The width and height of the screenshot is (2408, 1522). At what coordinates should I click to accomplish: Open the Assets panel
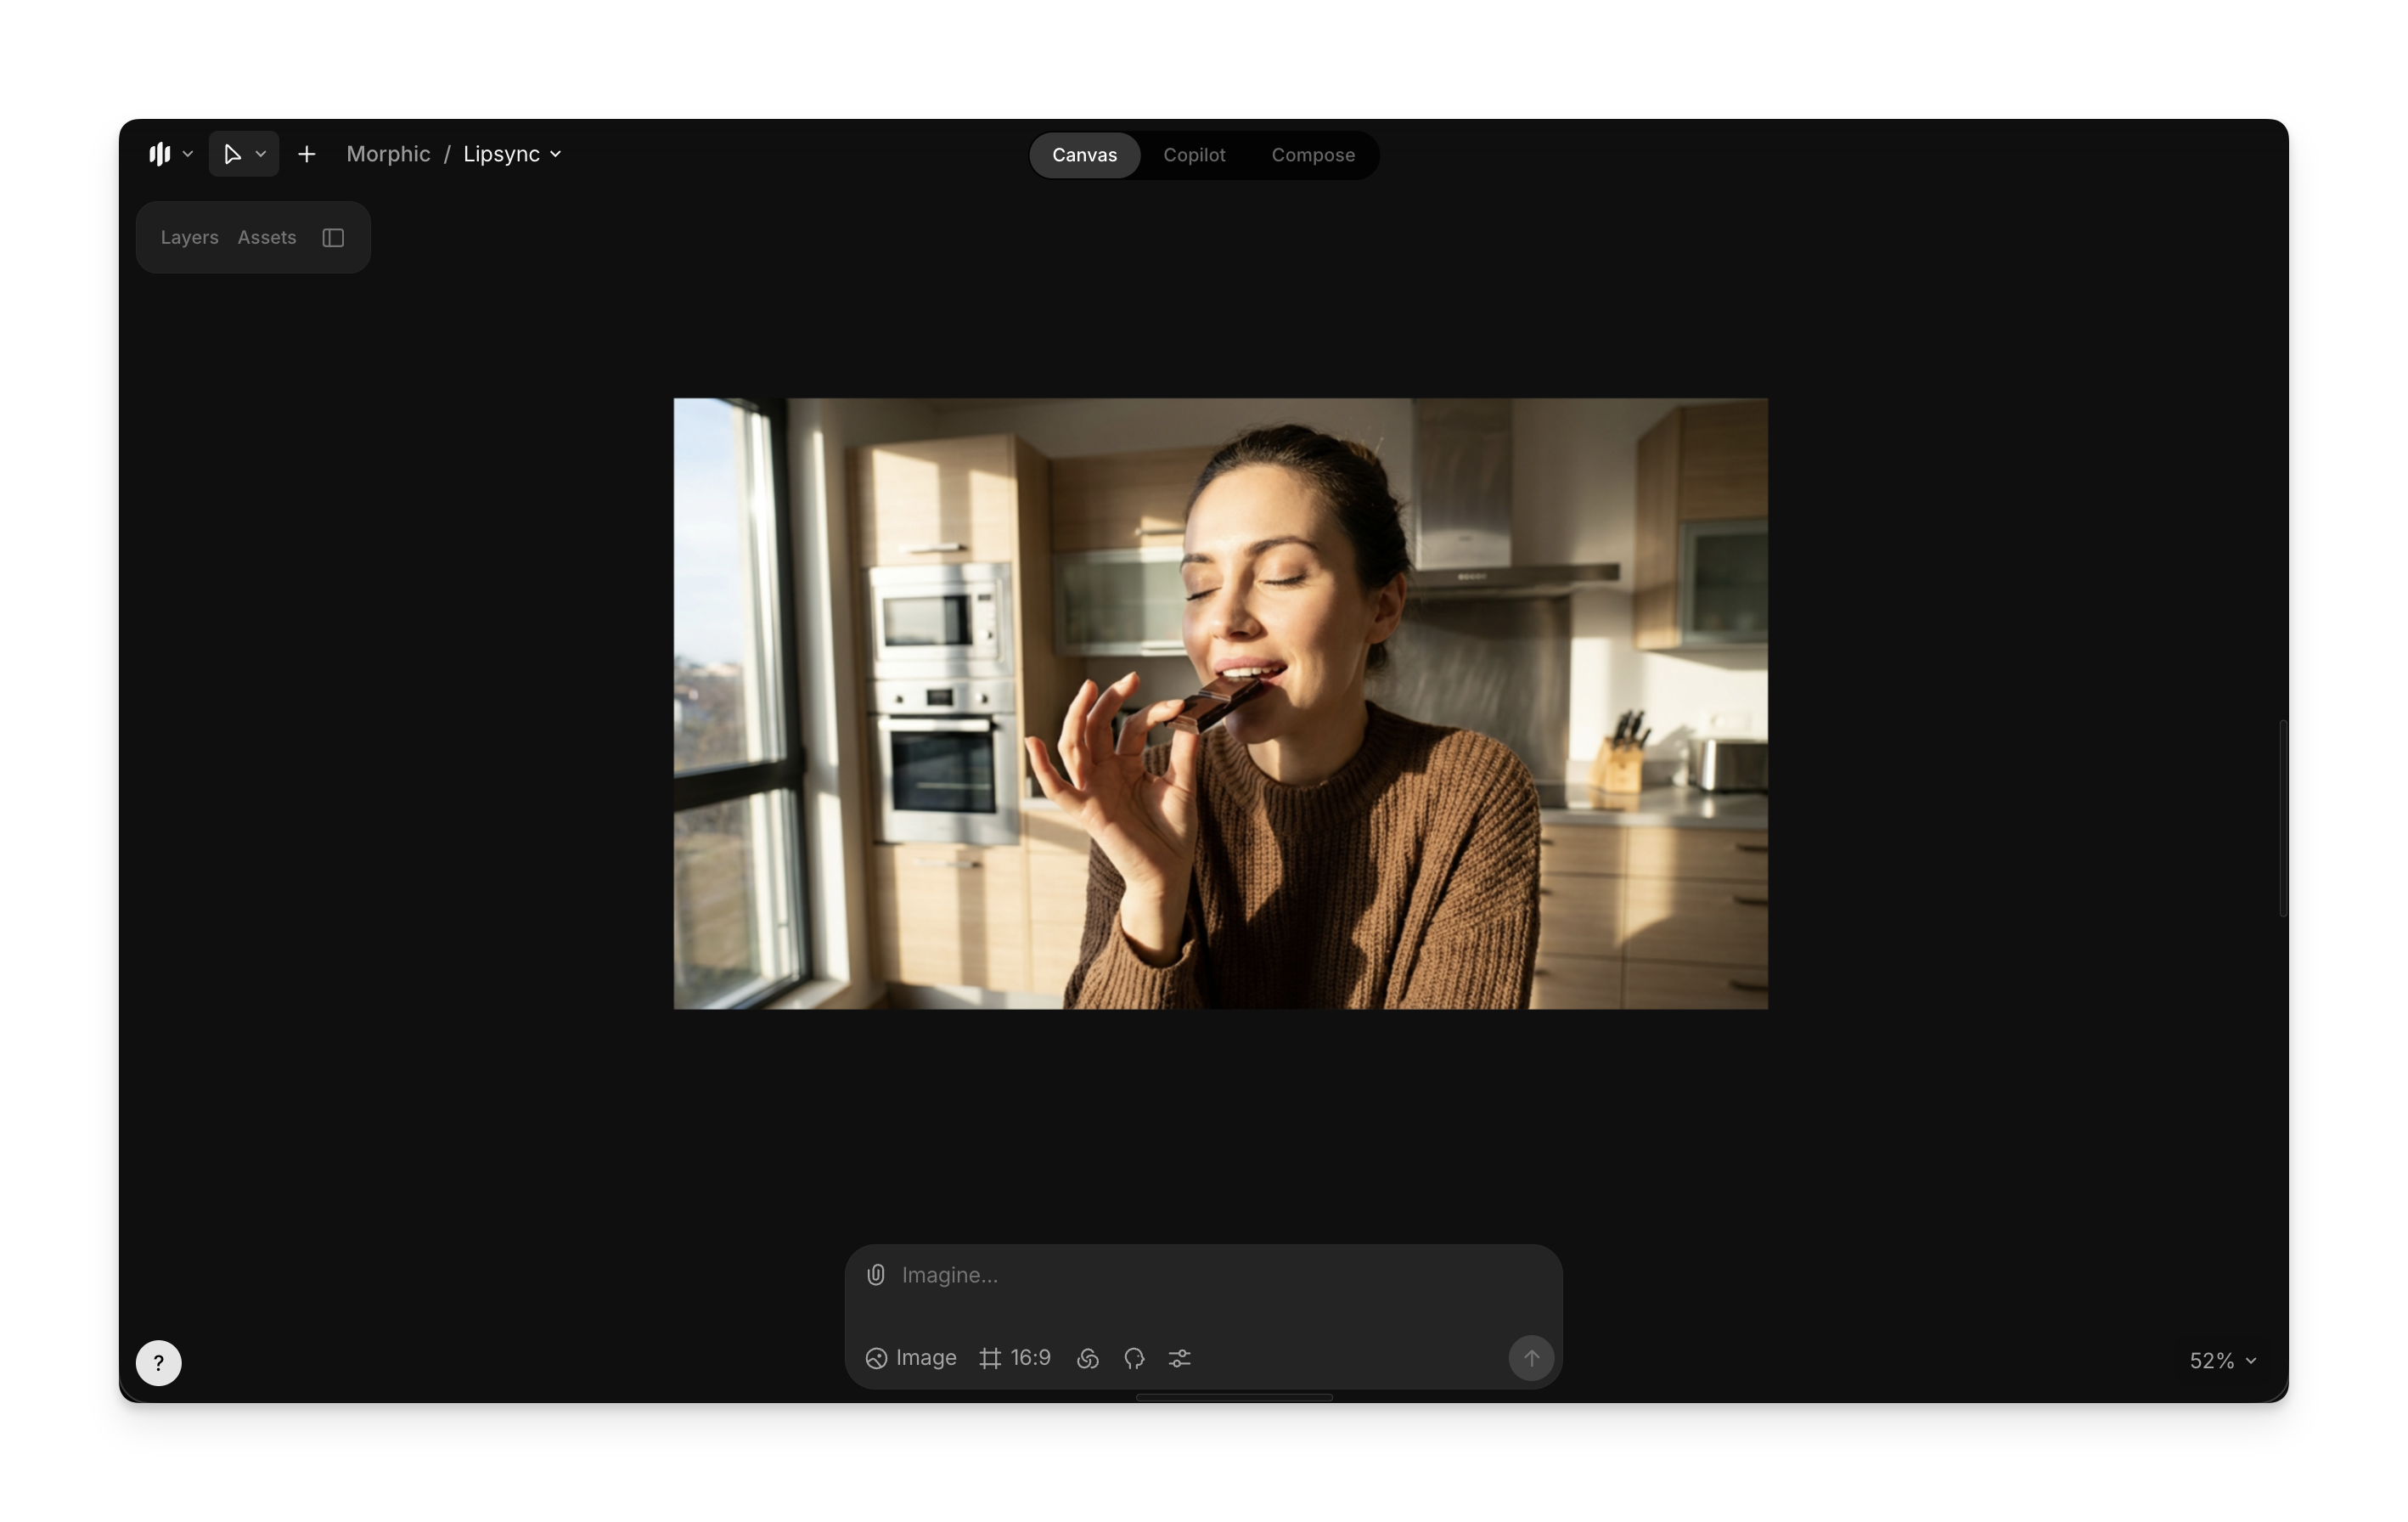[267, 238]
